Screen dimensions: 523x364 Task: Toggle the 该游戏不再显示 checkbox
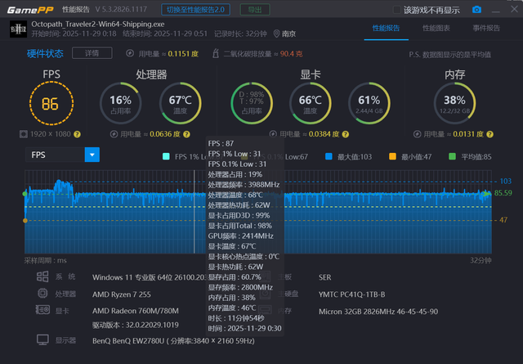click(397, 10)
